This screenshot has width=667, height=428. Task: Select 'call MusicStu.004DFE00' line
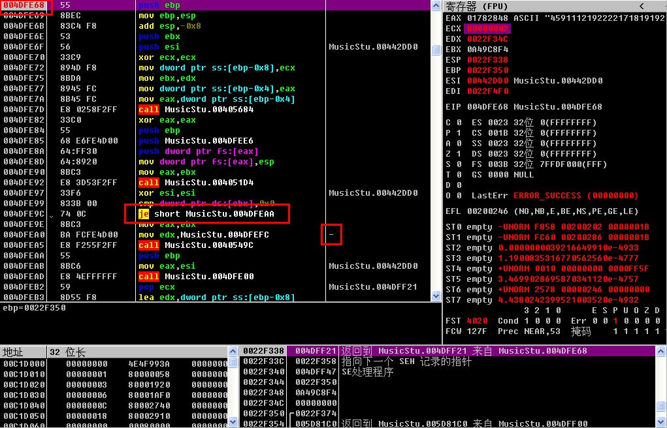coord(196,277)
